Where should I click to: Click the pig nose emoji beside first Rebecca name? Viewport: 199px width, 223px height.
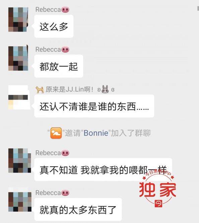pyautogui.click(x=65, y=10)
